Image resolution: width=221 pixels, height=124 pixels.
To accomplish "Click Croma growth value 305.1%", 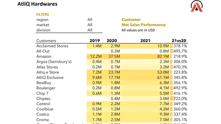I will (x=180, y=120).
